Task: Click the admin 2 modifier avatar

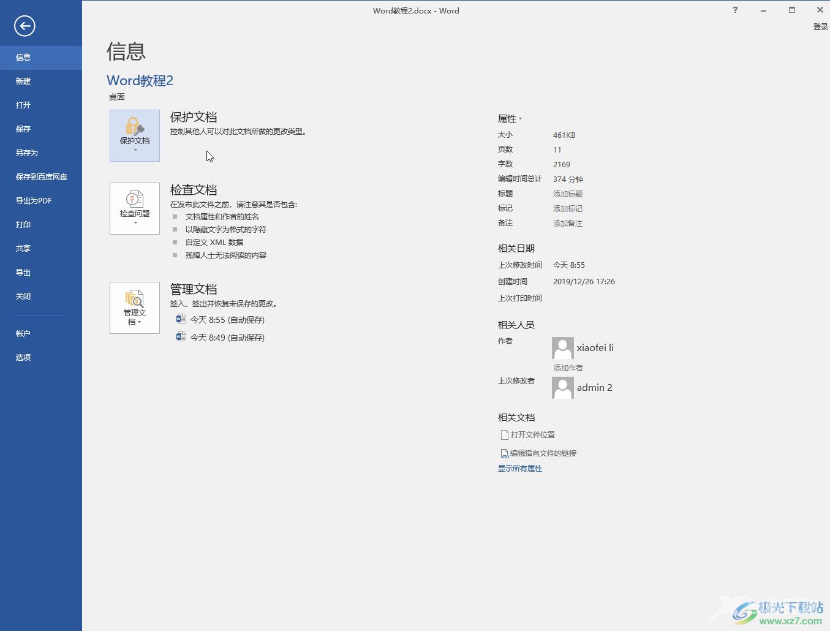Action: 563,388
